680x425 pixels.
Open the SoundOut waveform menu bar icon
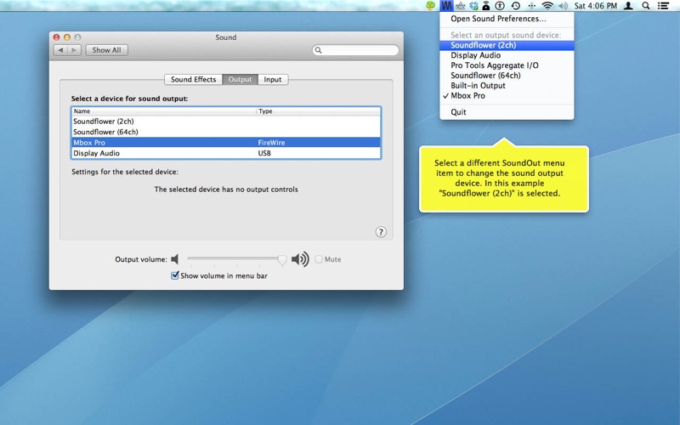[x=445, y=6]
